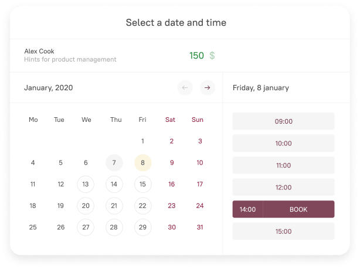Select Saturday January 9
Image resolution: width=360 pixels, height=269 pixels.
click(171, 163)
